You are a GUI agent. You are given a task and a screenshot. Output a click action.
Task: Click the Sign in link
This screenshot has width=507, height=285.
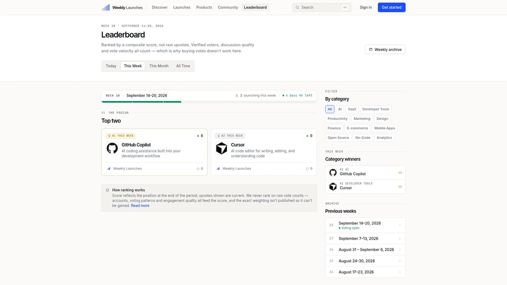pos(366,7)
